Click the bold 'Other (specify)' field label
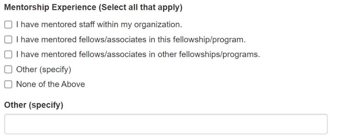338x138 pixels. pyautogui.click(x=34, y=105)
